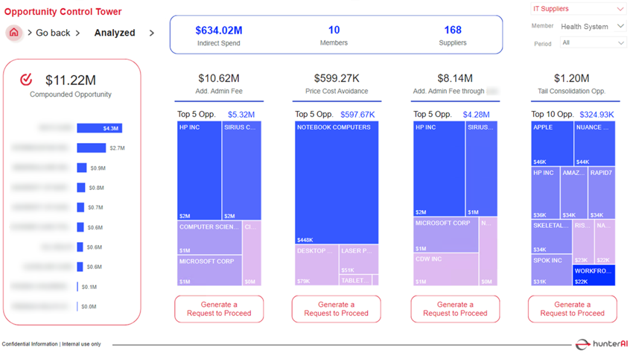Open the Period dropdown set to All
The width and height of the screenshot is (630, 353).
(x=593, y=43)
